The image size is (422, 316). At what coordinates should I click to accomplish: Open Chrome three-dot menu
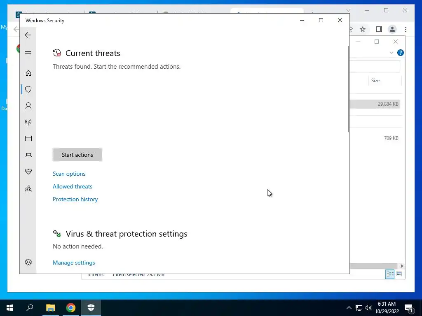point(406,29)
